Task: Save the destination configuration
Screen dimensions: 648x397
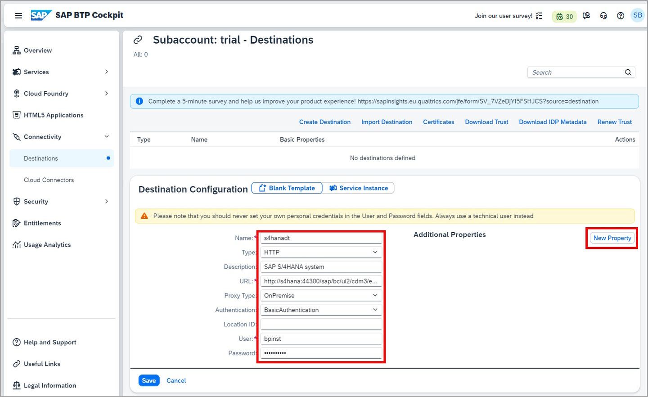Action: tap(149, 381)
